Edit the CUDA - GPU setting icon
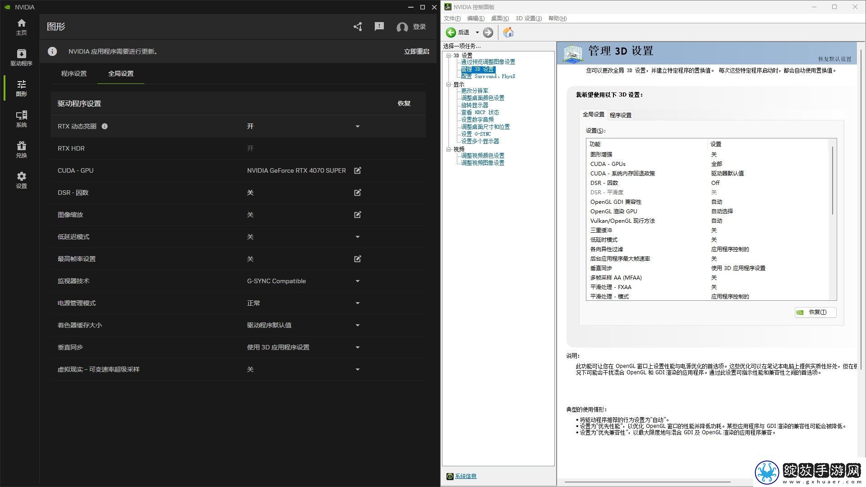866x487 pixels. [x=358, y=170]
